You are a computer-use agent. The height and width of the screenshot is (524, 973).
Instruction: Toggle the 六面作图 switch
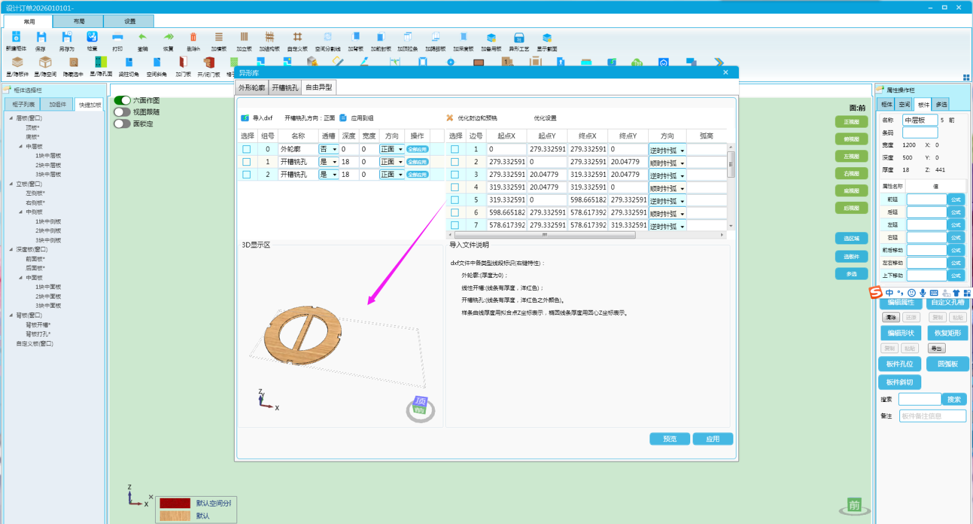click(122, 100)
